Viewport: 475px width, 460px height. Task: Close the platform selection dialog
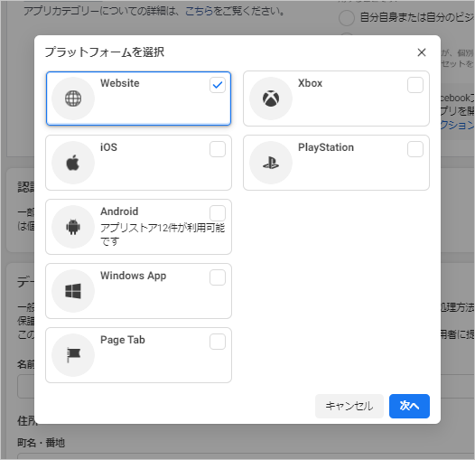(422, 52)
